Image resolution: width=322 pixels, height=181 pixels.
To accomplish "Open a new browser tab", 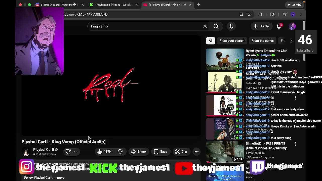I will (x=198, y=5).
